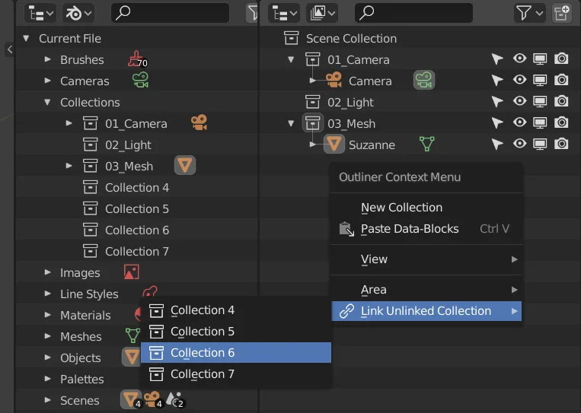This screenshot has height=413, width=581.
Task: Click the orange Suzanne object icon
Action: tap(334, 145)
